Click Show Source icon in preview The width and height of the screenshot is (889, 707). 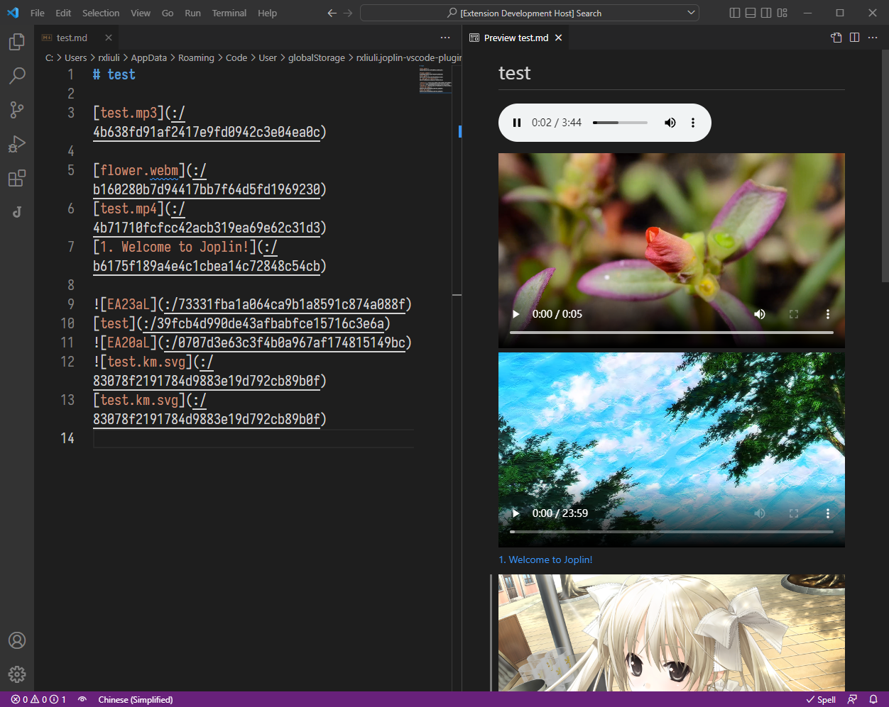coord(836,38)
